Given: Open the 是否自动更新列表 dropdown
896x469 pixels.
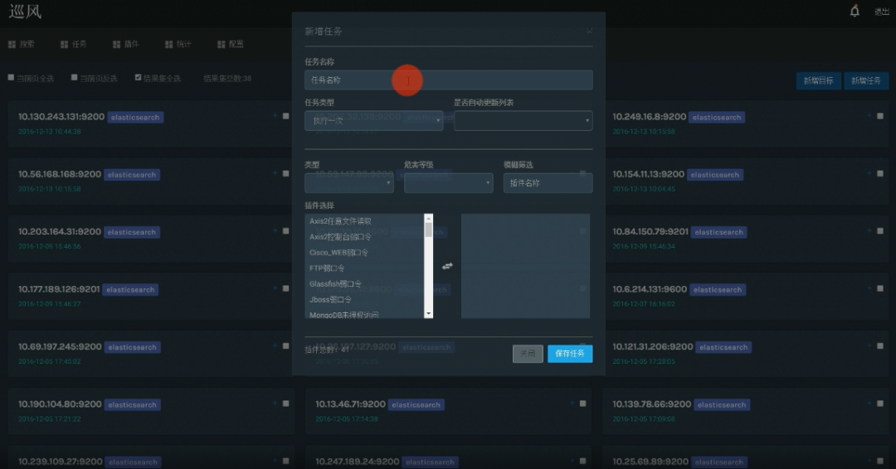Looking at the screenshot, I should coord(523,120).
